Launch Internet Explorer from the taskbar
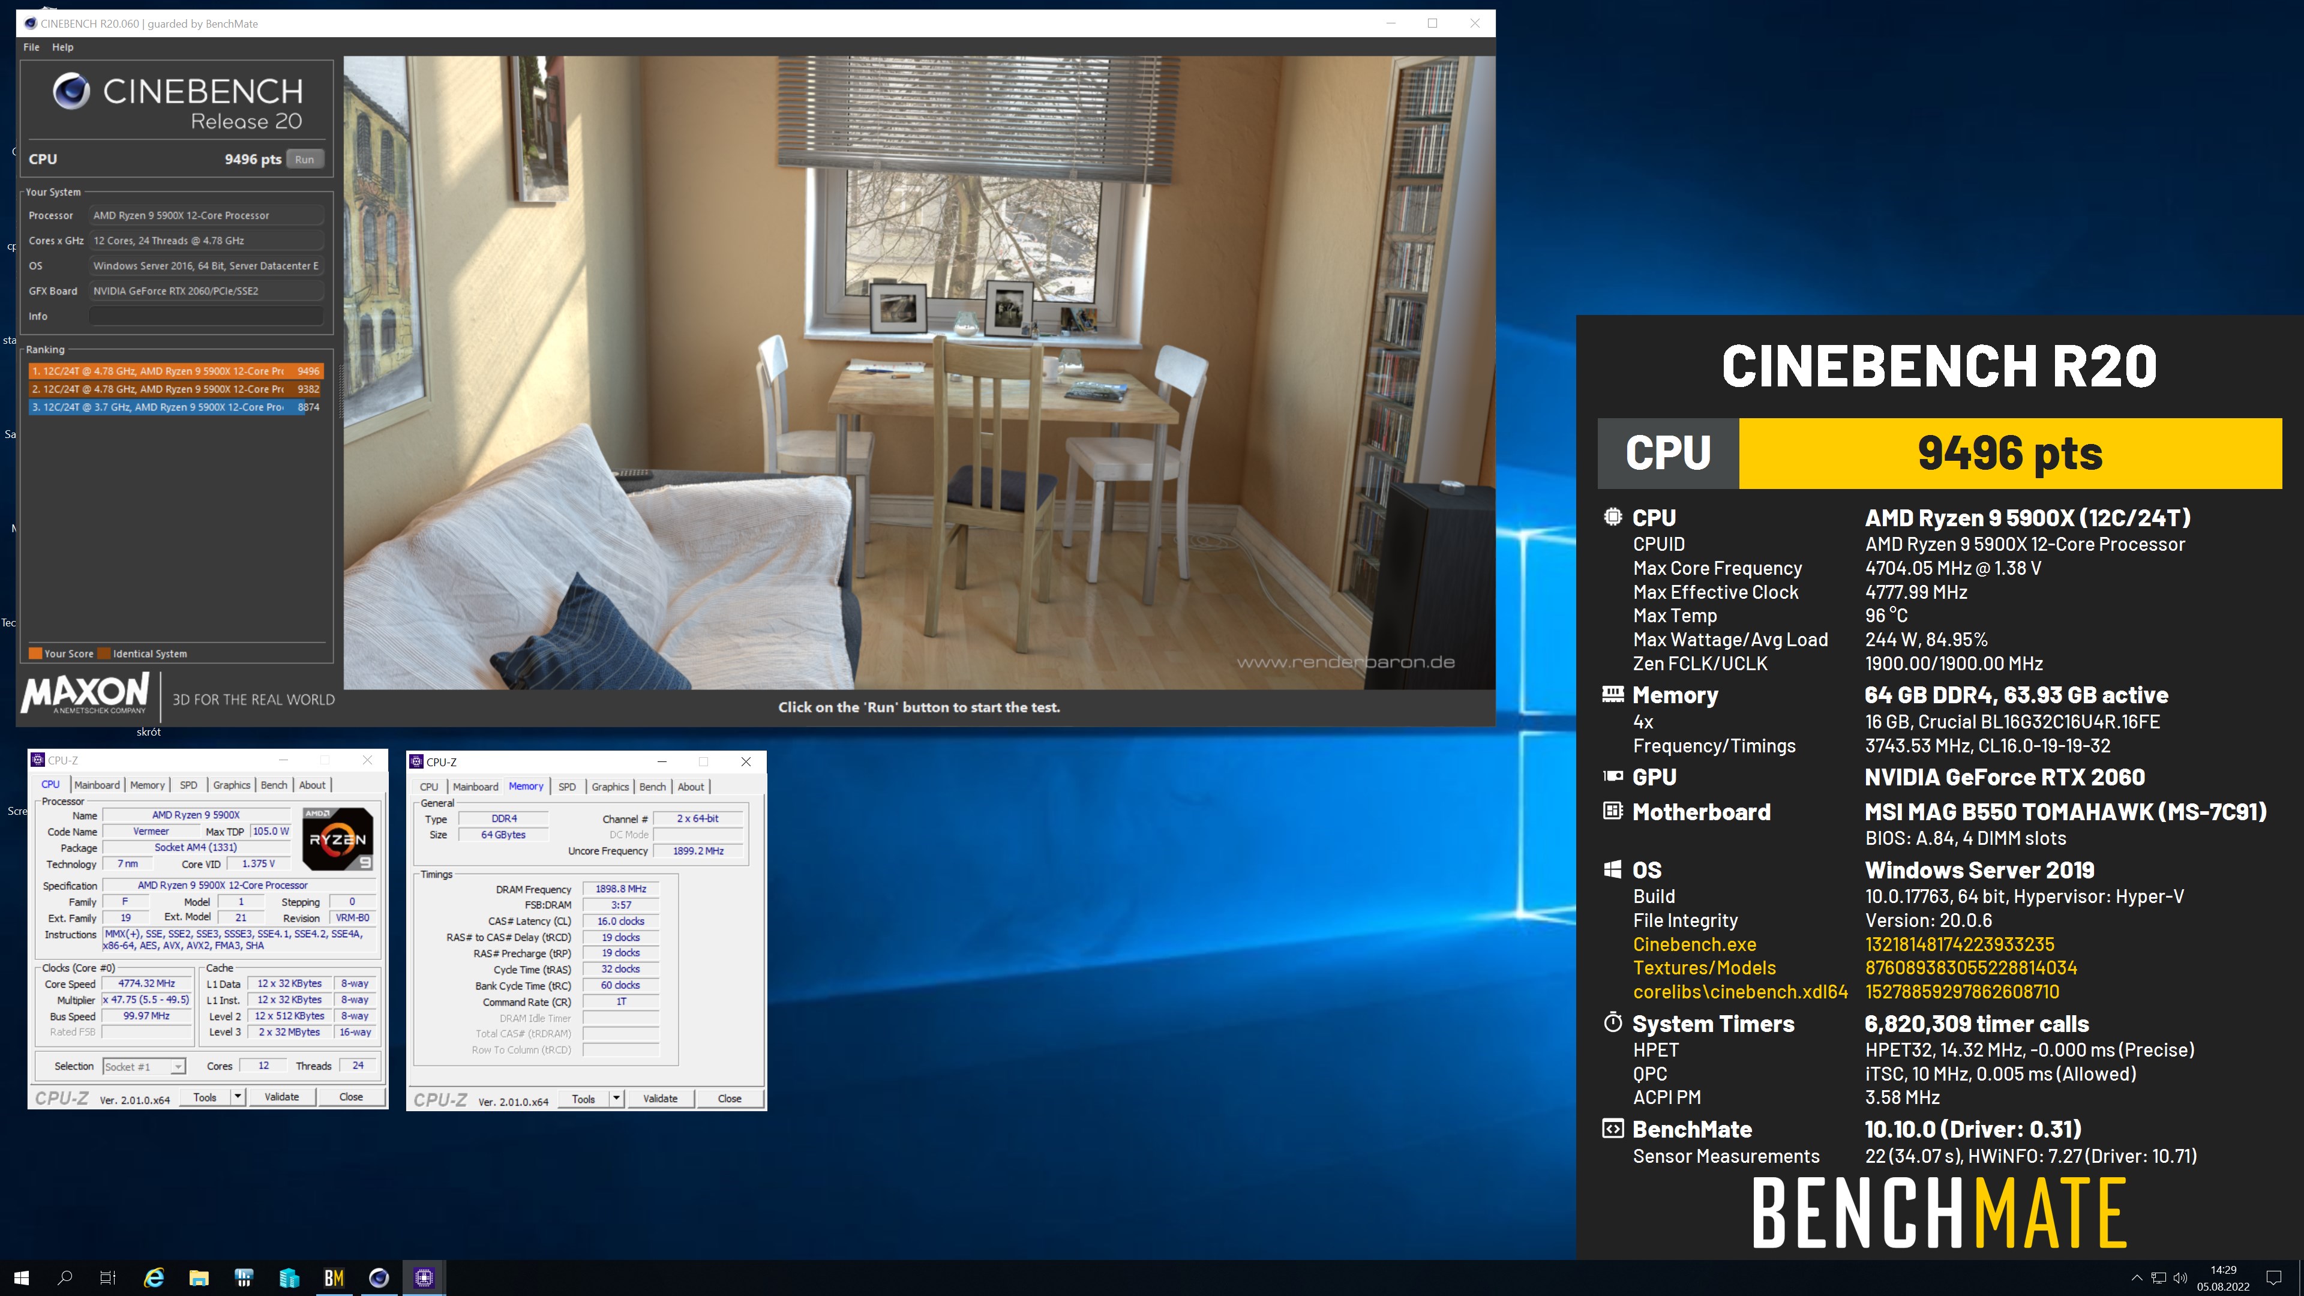 [154, 1277]
